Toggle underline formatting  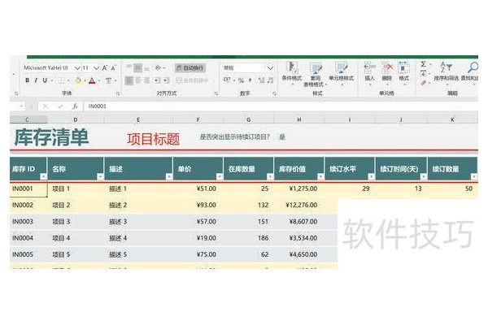45,80
